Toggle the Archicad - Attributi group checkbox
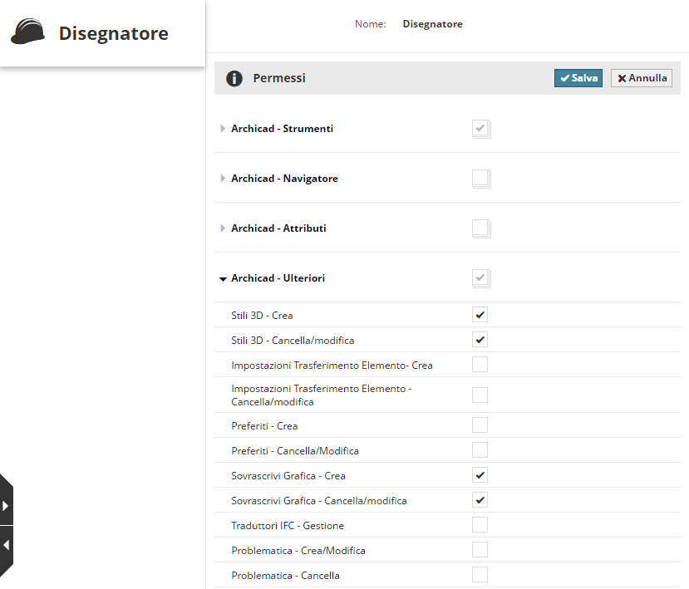Viewport: 689px width, 589px height. pyautogui.click(x=480, y=228)
